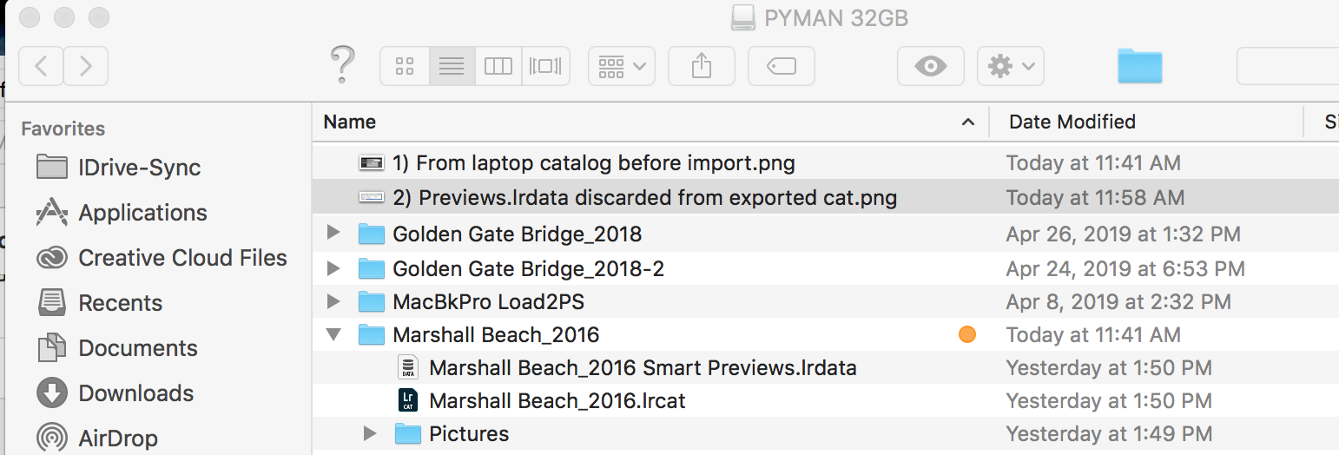Expand the Pictures subfolder

click(x=370, y=433)
